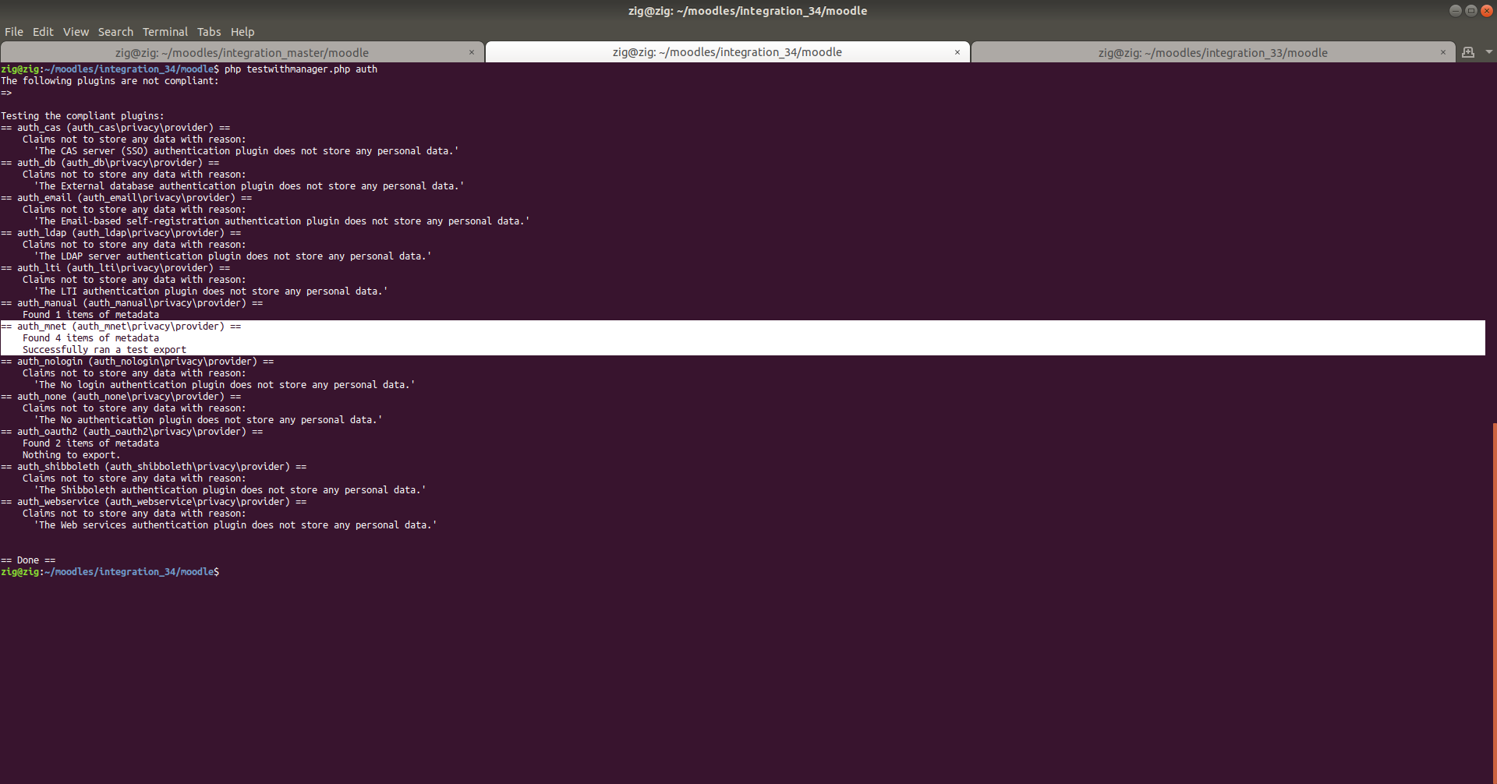Open the Search menu
The image size is (1497, 784).
(x=115, y=32)
